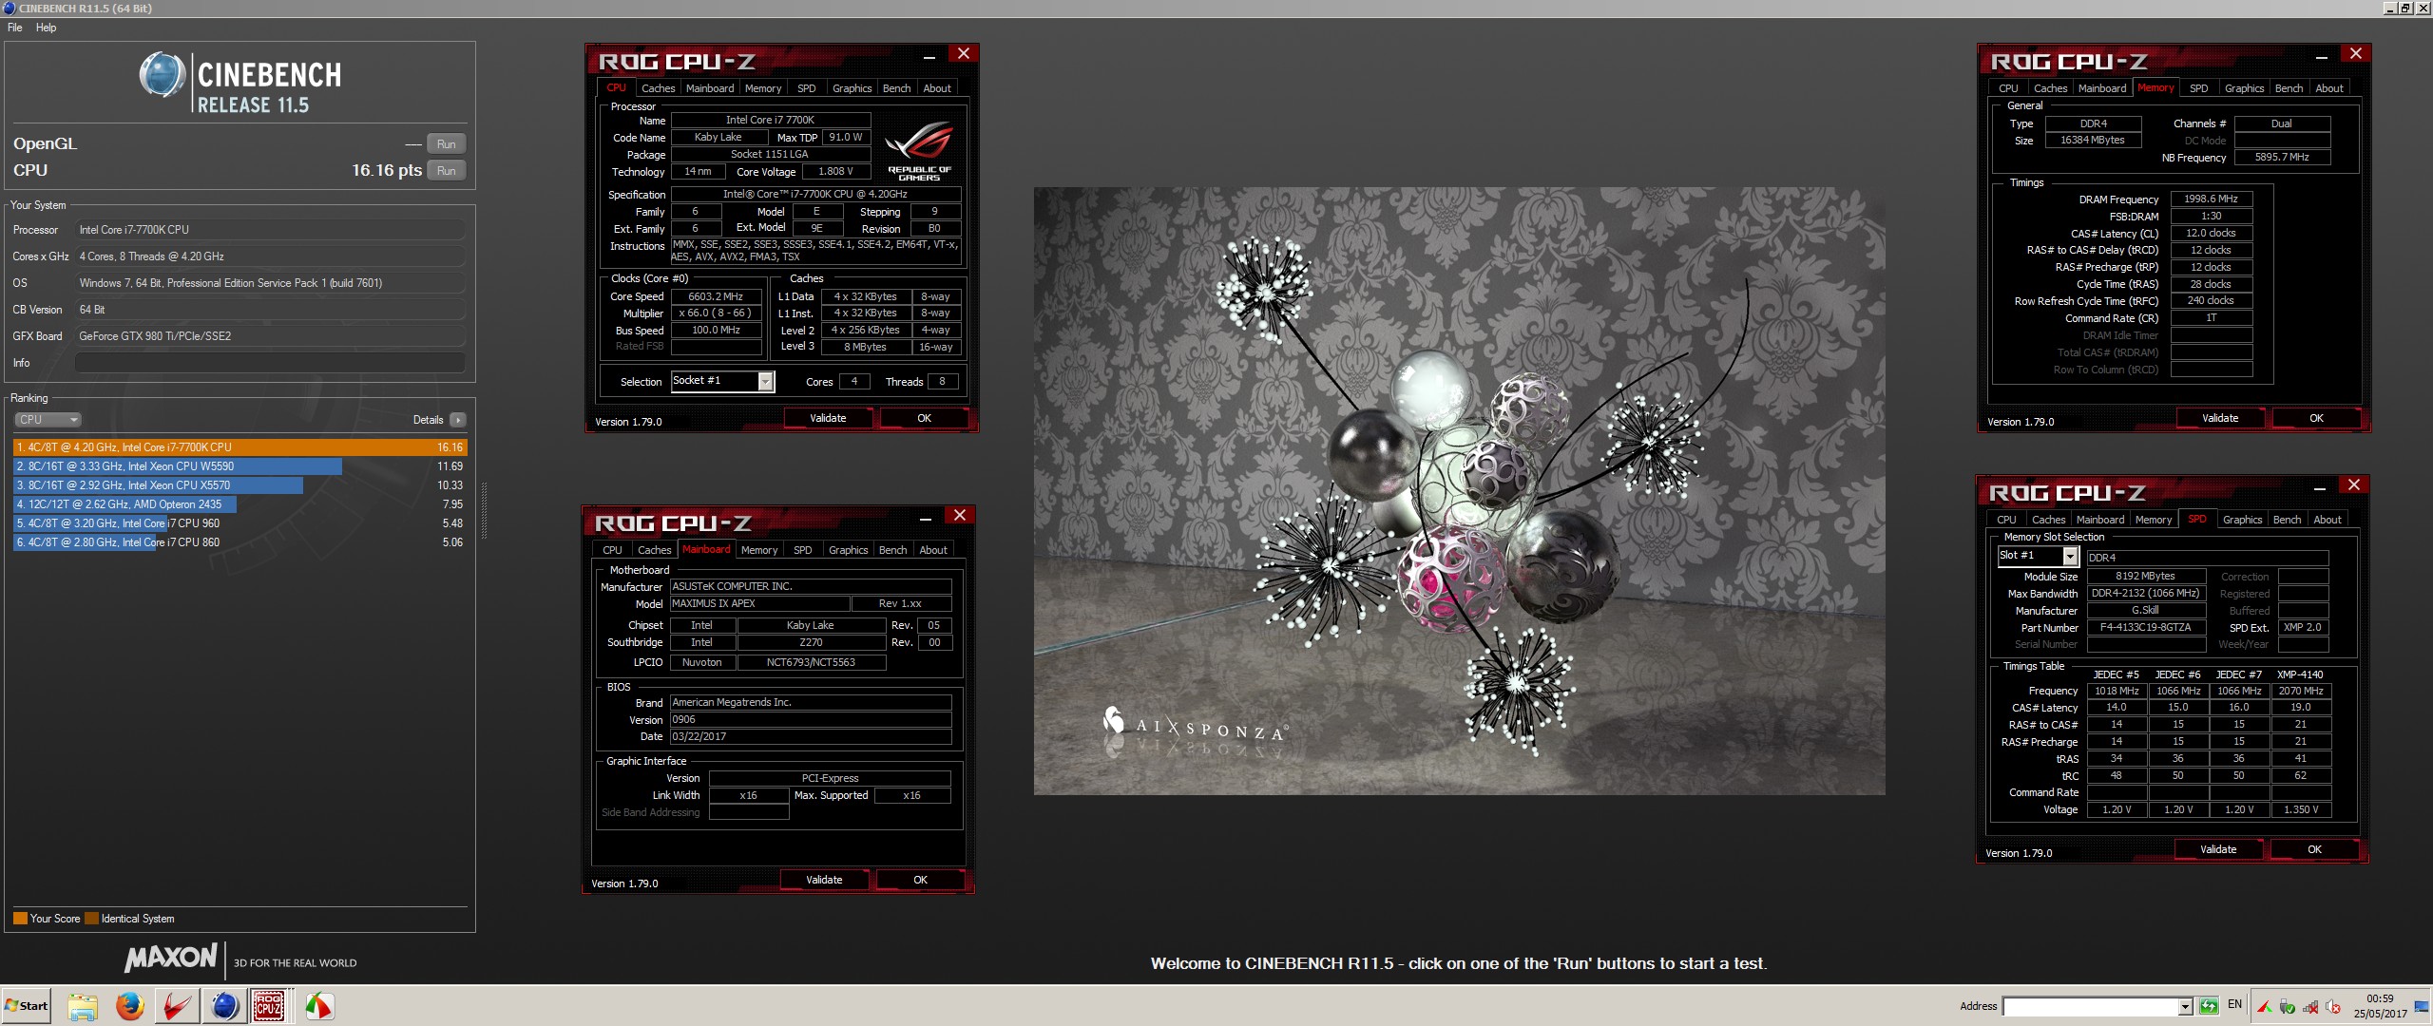Select ranking row Intel Xeon CPU W5590

pyautogui.click(x=240, y=466)
